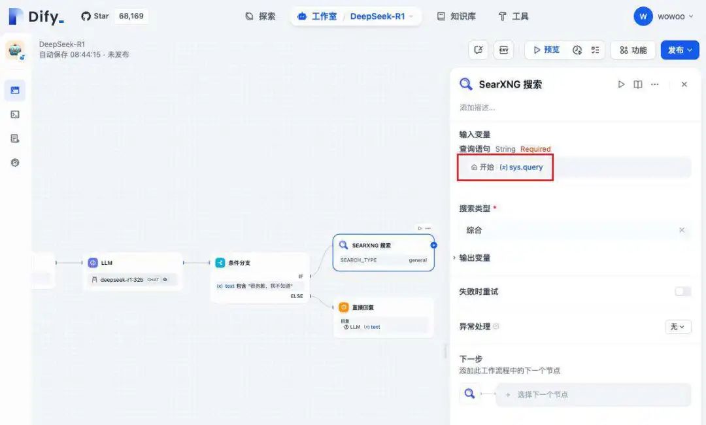Viewport: 706px width, 425px height.
Task: Open panel more options ellipsis
Action: (654, 84)
